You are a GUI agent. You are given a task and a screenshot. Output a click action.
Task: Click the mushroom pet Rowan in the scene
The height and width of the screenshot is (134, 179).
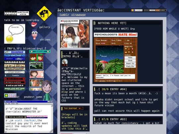coord(104,65)
